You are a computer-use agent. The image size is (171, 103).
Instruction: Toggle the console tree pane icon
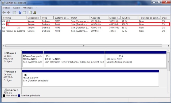[14, 13]
